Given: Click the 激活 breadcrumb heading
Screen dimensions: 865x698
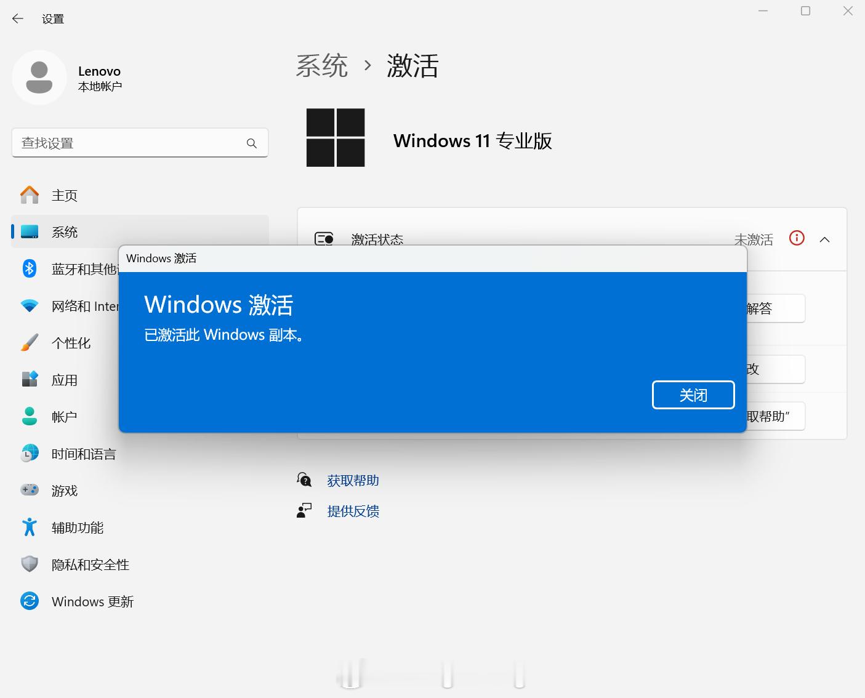Looking at the screenshot, I should pyautogui.click(x=412, y=65).
